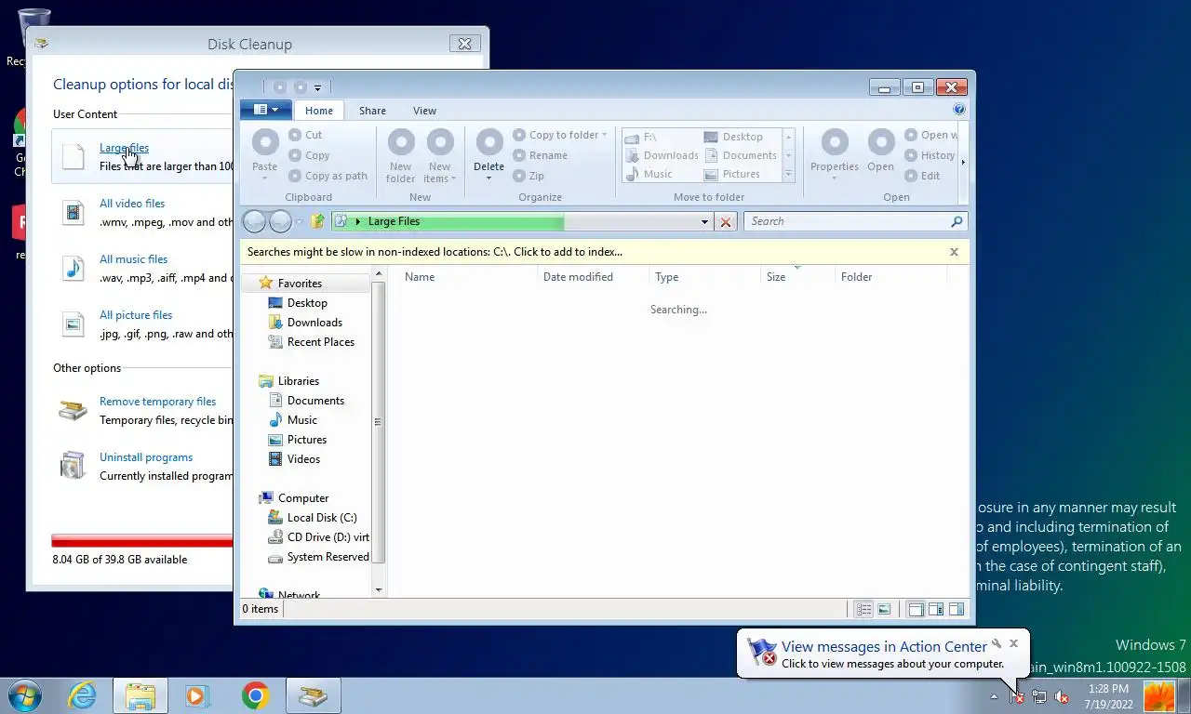Show hidden tray icons arrow
Screen dimensions: 1191x714
point(994,696)
